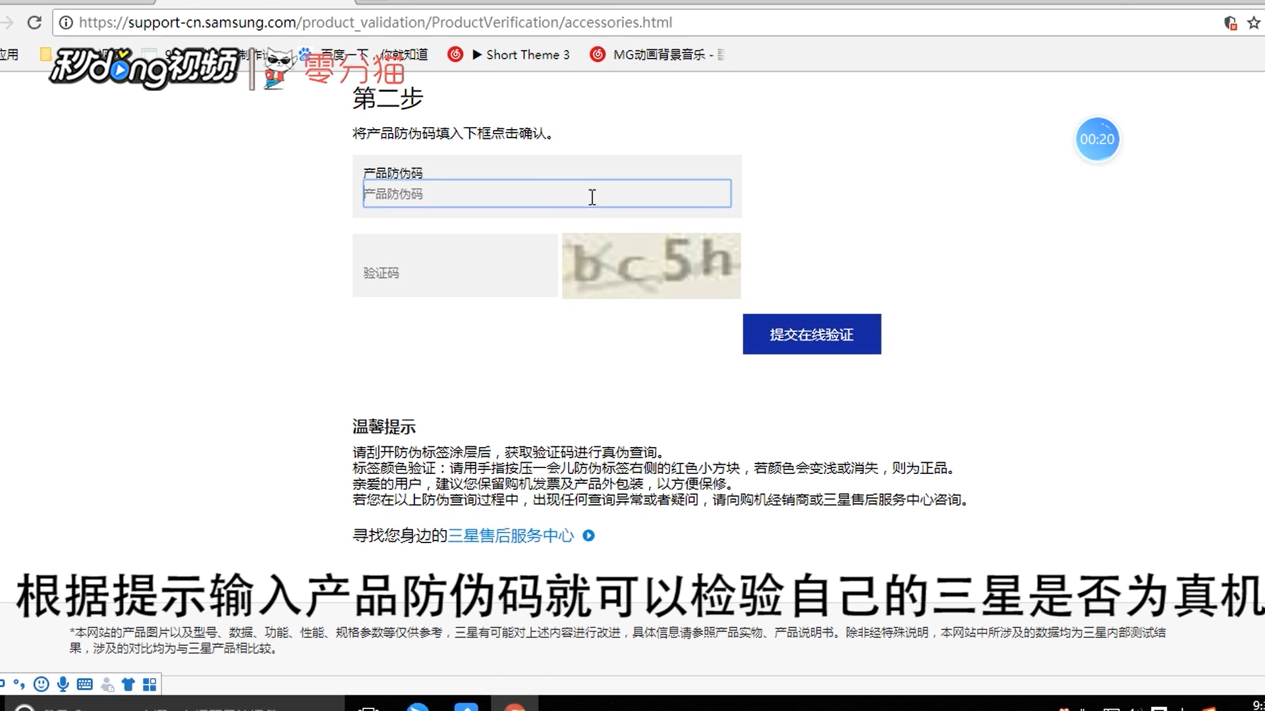Click the 提交在线验证 submit button
This screenshot has height=711, width=1265.
812,334
